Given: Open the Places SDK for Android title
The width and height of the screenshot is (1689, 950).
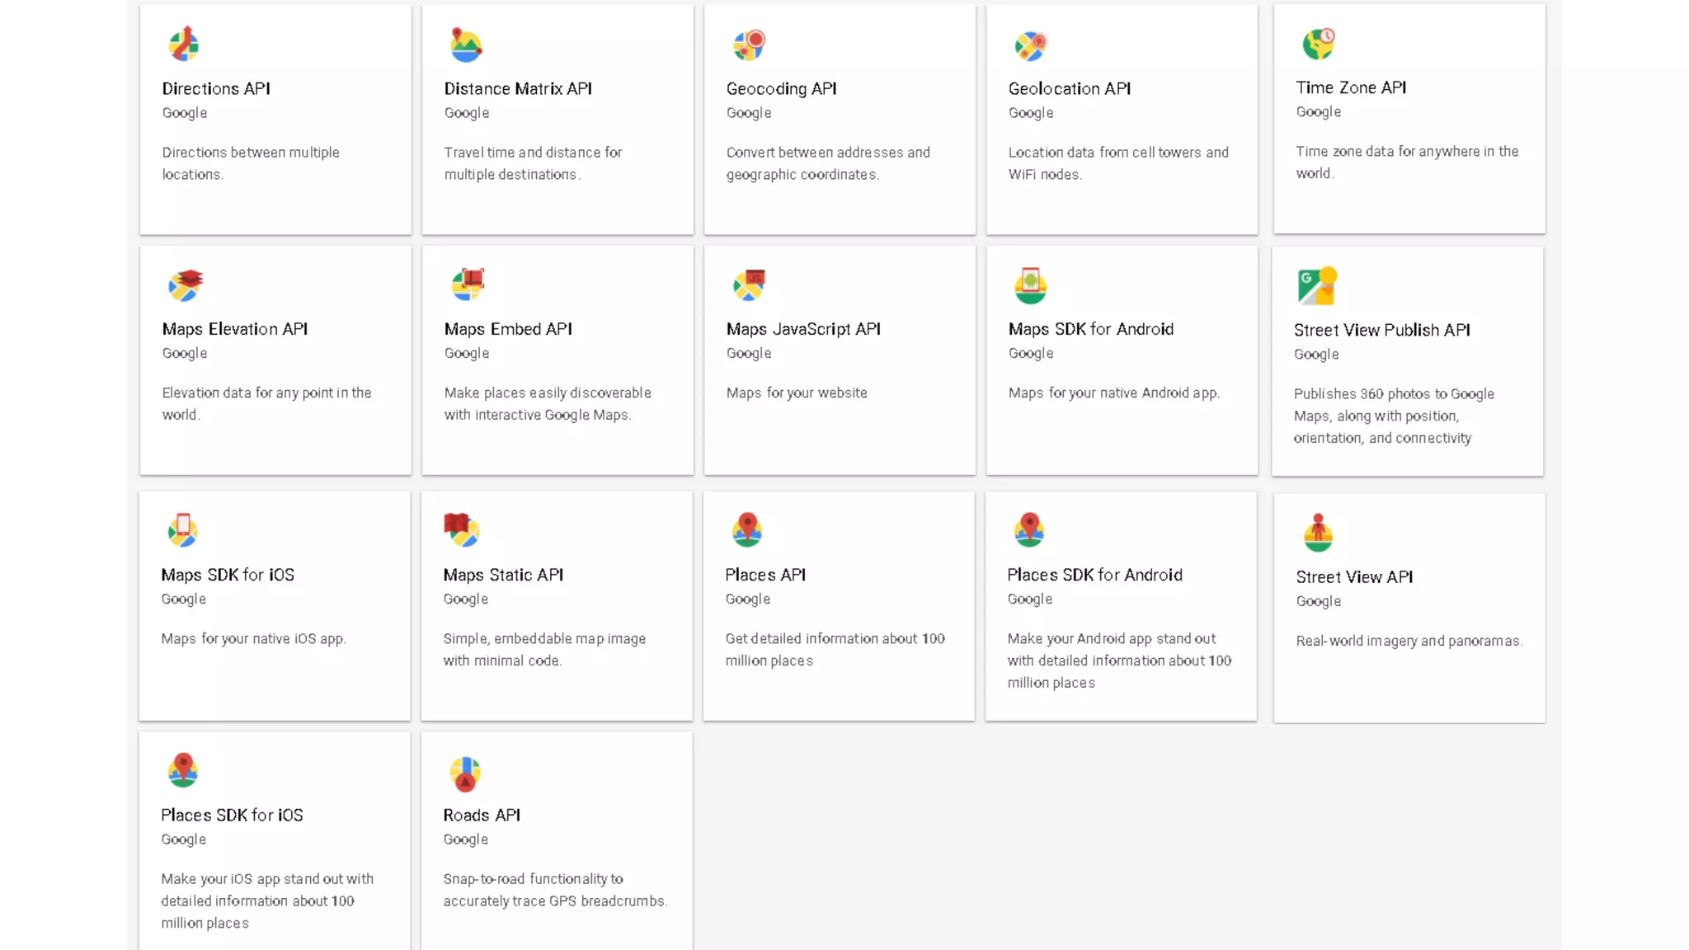Looking at the screenshot, I should click(1094, 575).
